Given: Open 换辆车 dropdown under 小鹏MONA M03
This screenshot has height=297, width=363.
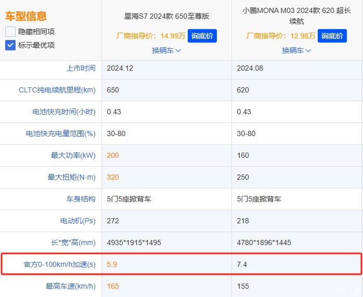Looking at the screenshot, I should 296,50.
